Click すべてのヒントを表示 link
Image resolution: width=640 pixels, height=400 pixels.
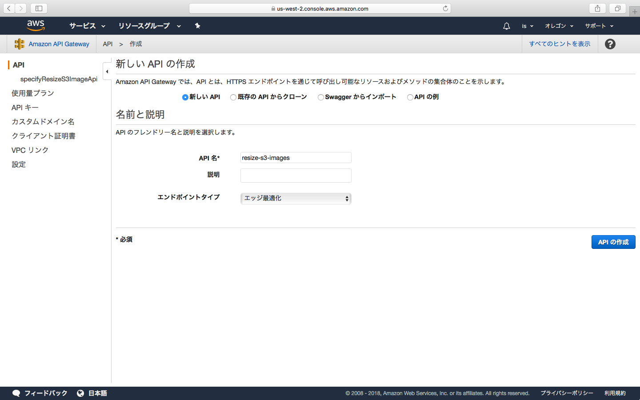coord(560,44)
